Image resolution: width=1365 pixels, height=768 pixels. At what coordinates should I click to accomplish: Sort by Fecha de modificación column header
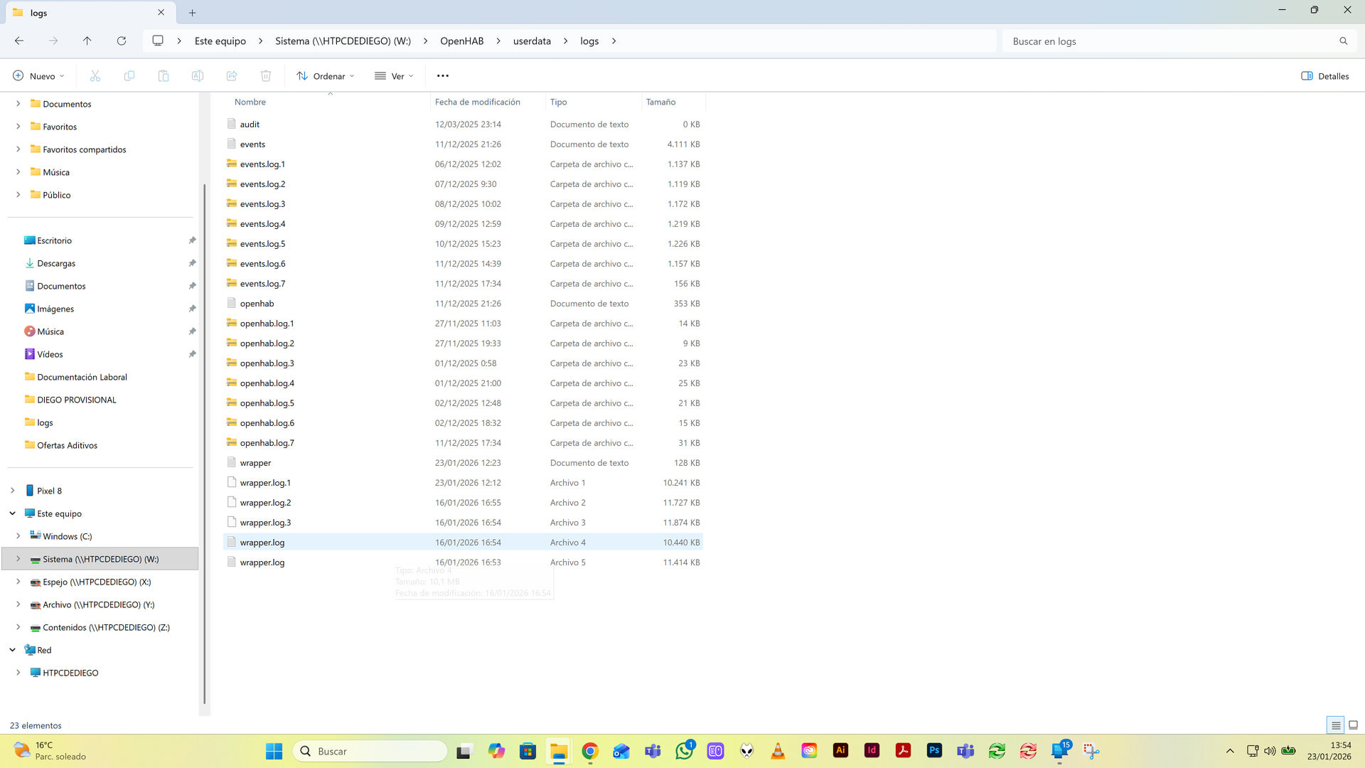[478, 102]
